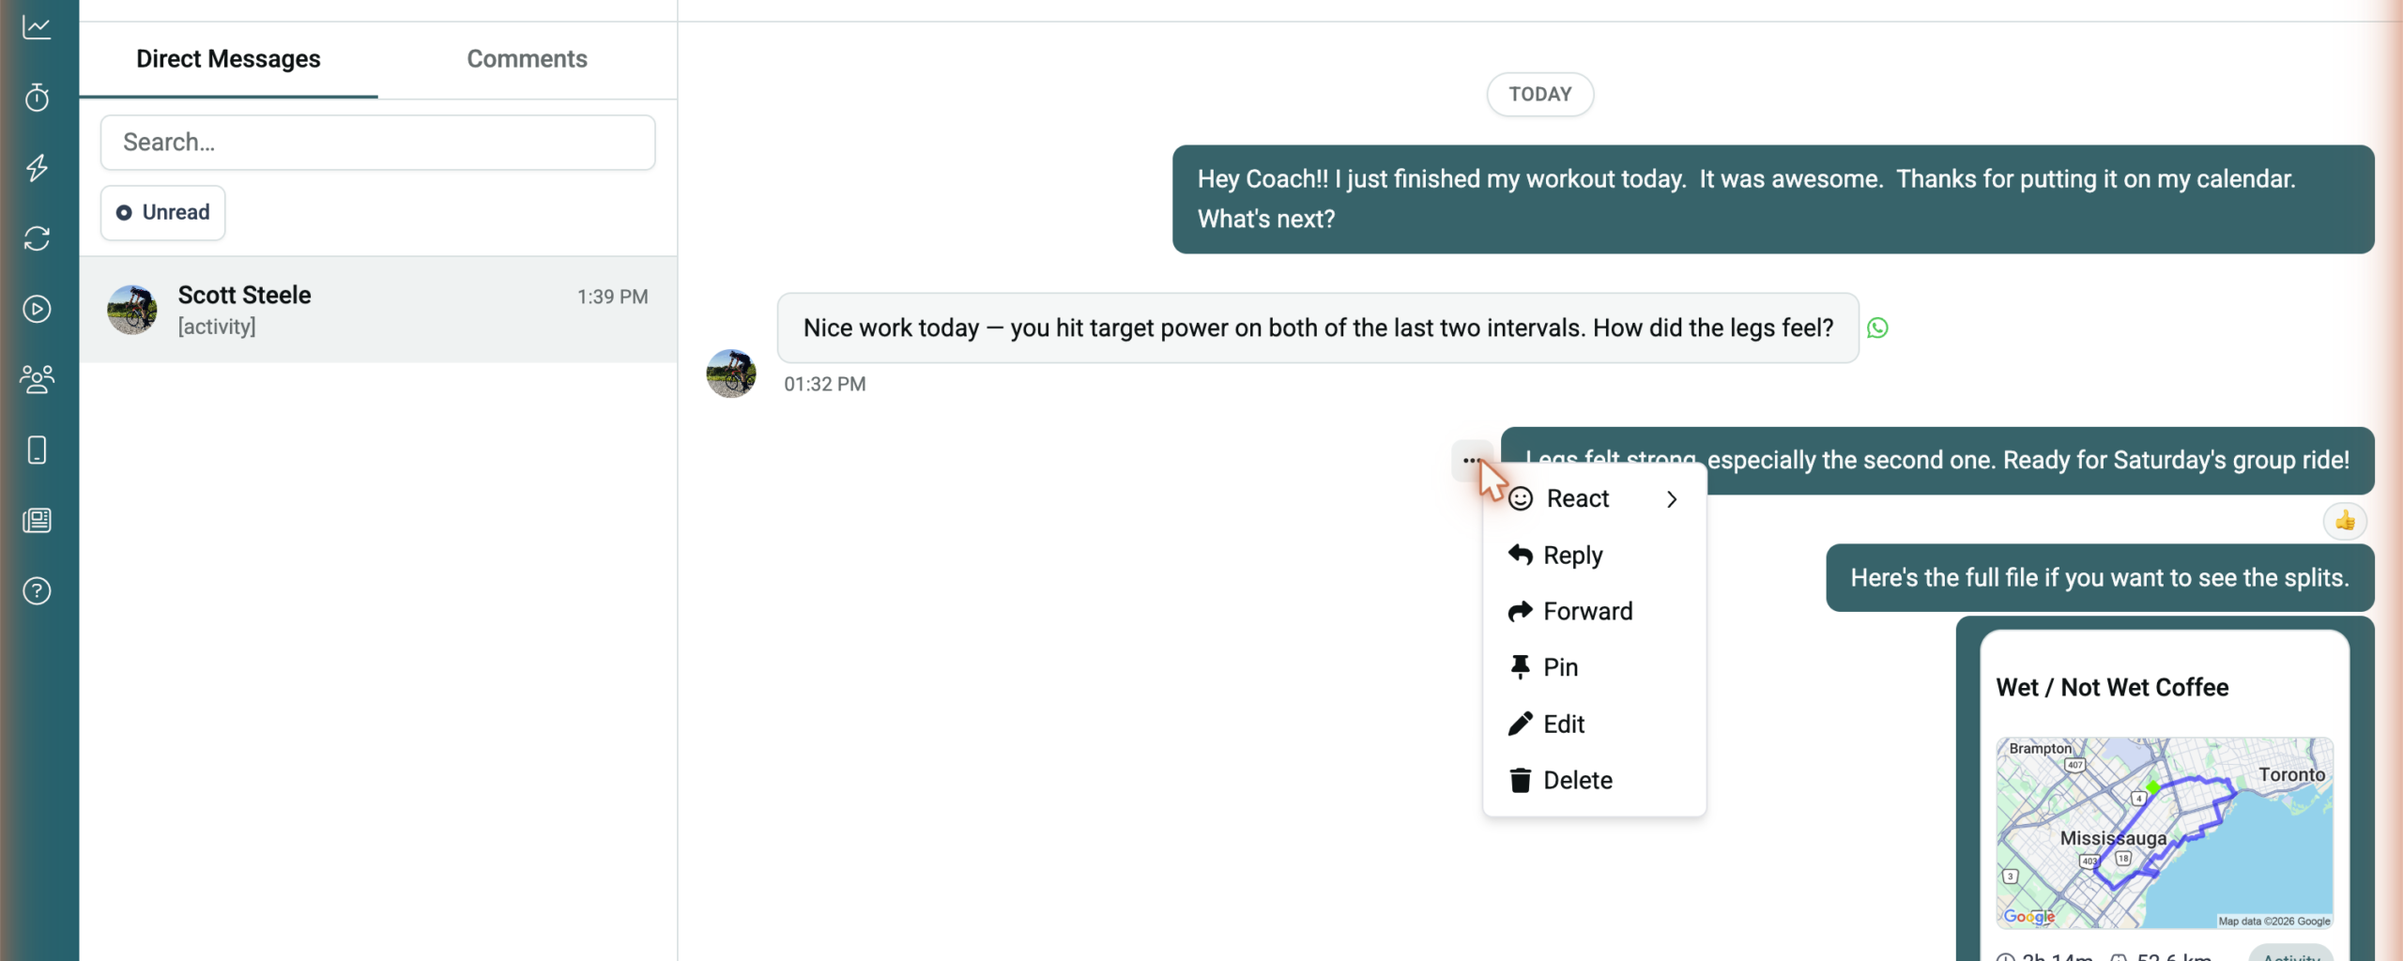Screen dimensions: 2403x961
Task: Toggle the Unread filter
Action: [x=163, y=212]
